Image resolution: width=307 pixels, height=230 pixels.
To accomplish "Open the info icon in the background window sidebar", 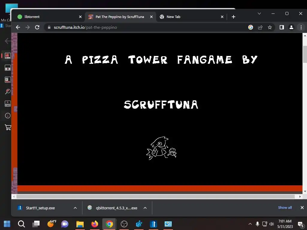I will click(7, 116).
